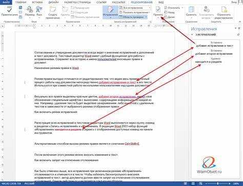Click Создать примечание to add a comment
Screen dimensions: 243x186
[53, 12]
